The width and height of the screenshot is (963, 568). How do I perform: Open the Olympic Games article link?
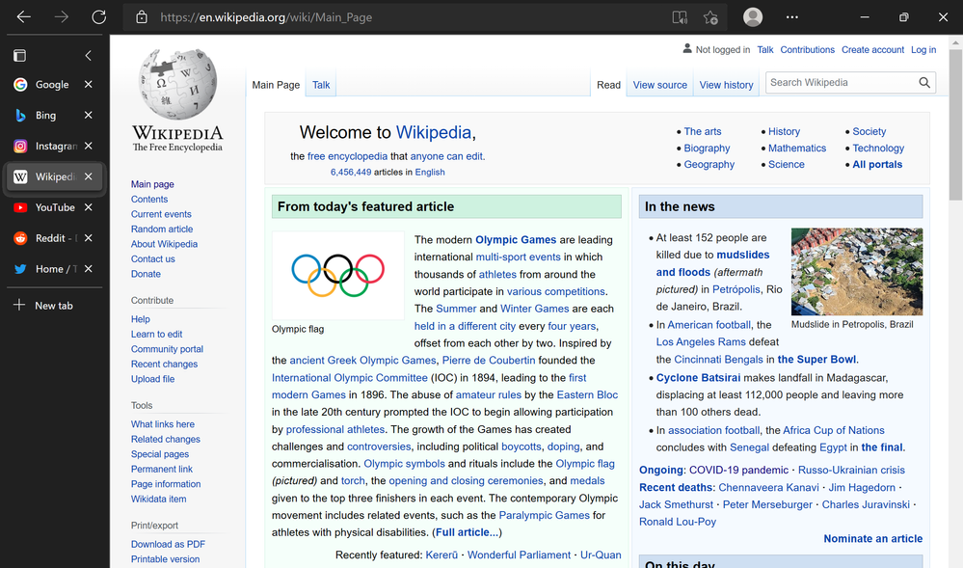(x=516, y=240)
